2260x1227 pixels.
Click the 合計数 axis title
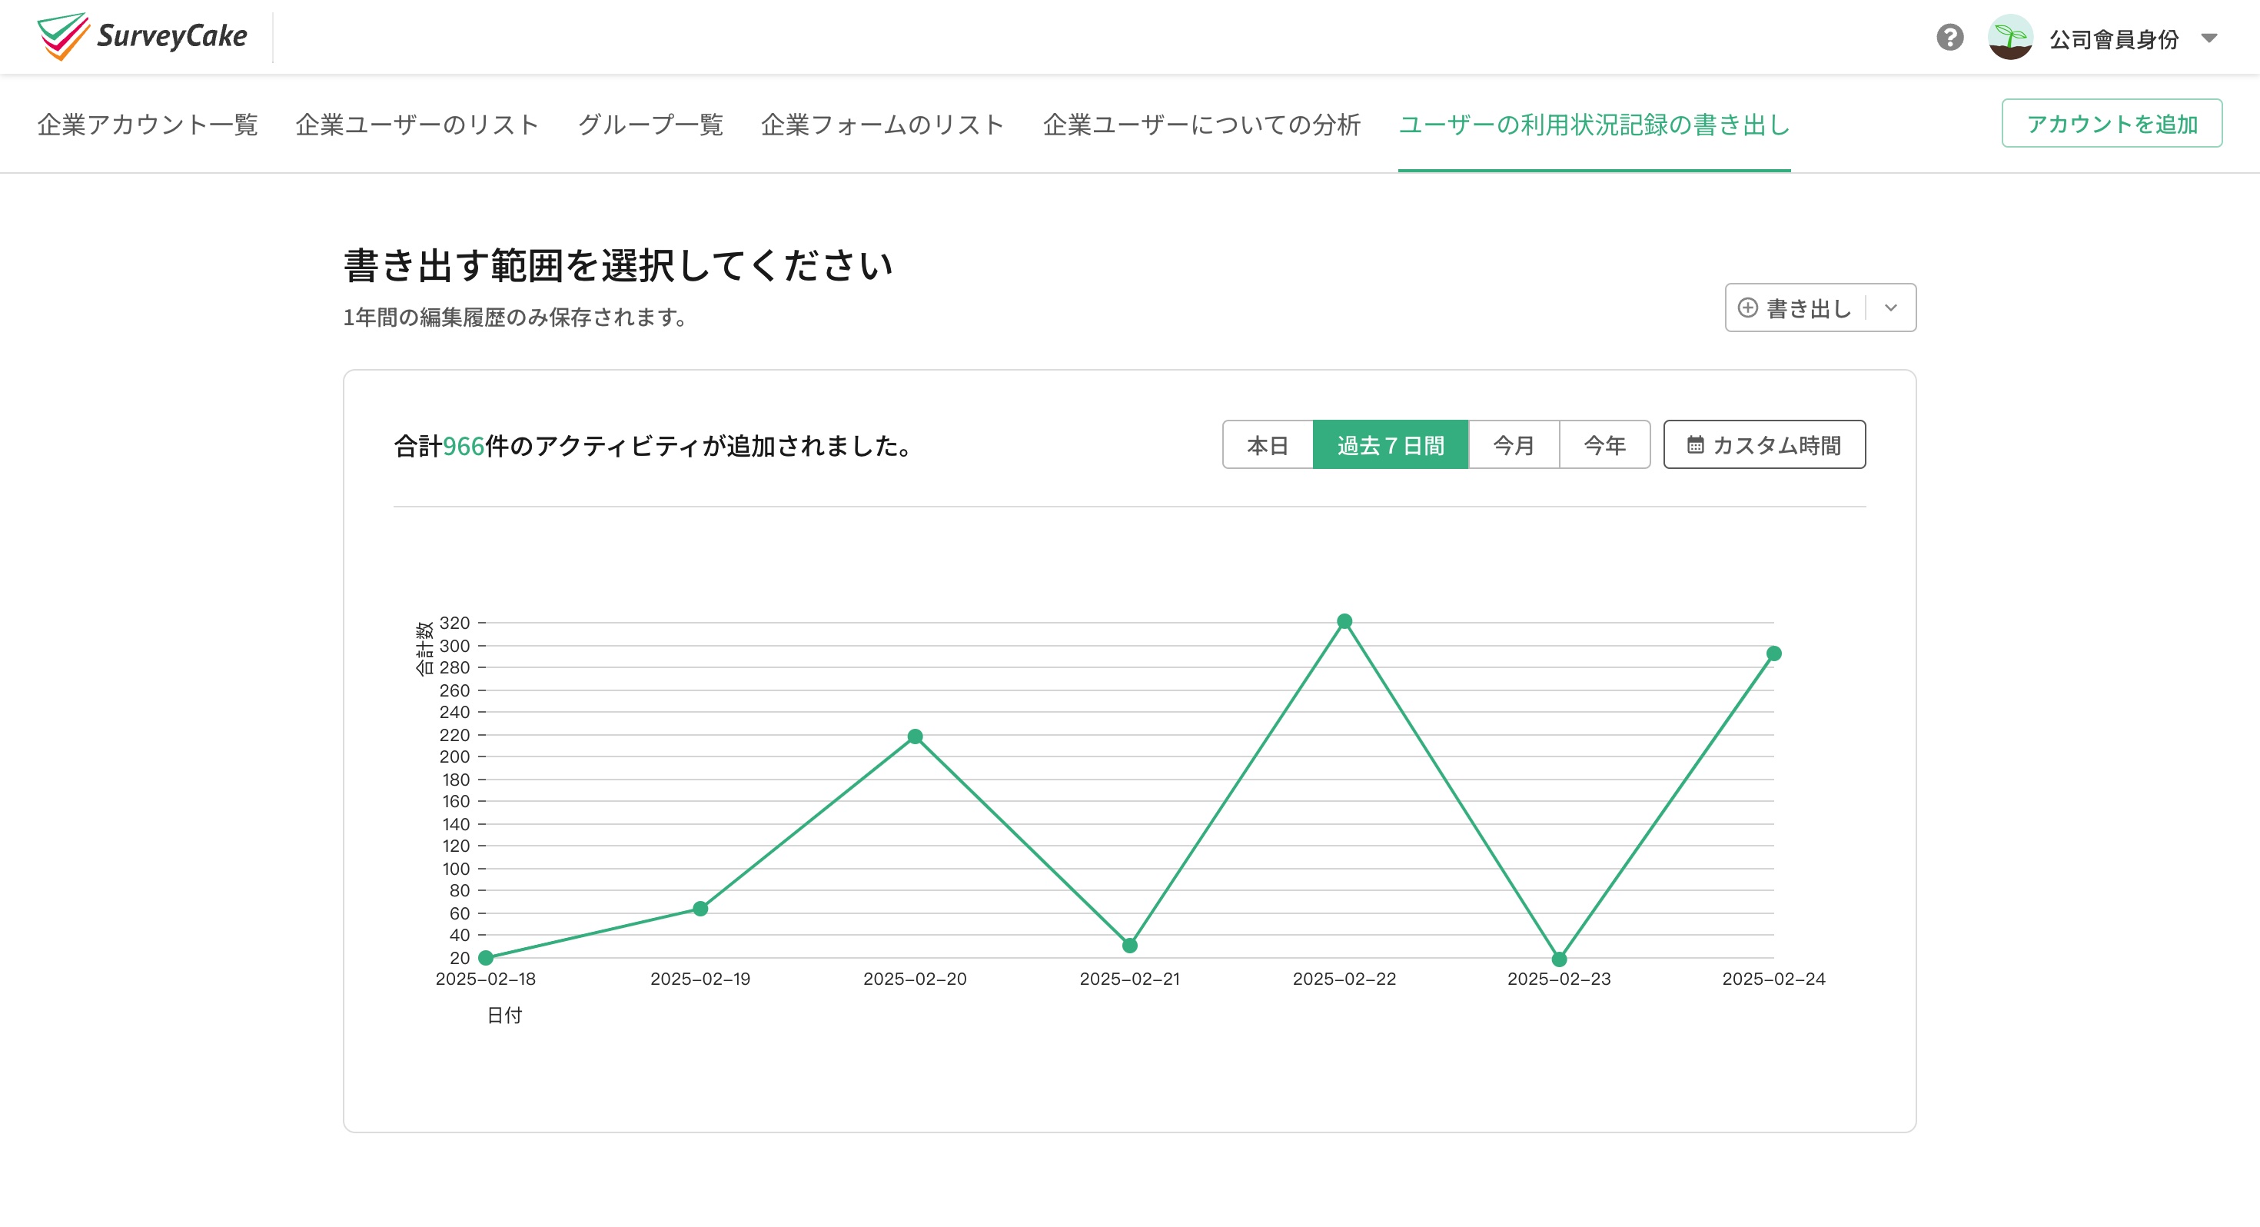pyautogui.click(x=424, y=649)
